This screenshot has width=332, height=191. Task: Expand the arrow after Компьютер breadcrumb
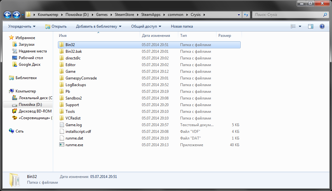62,15
